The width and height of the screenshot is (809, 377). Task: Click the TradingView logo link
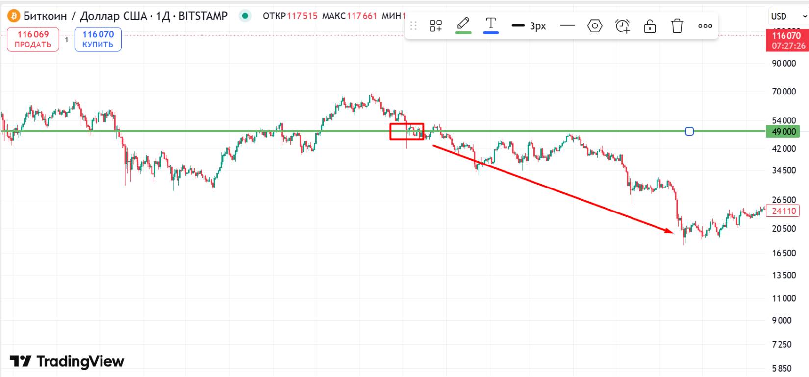tap(67, 361)
